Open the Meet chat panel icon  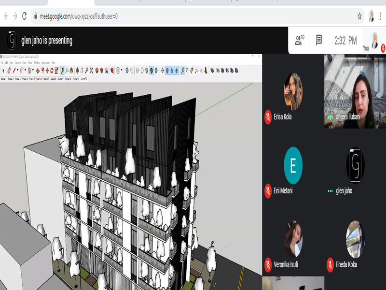point(319,41)
